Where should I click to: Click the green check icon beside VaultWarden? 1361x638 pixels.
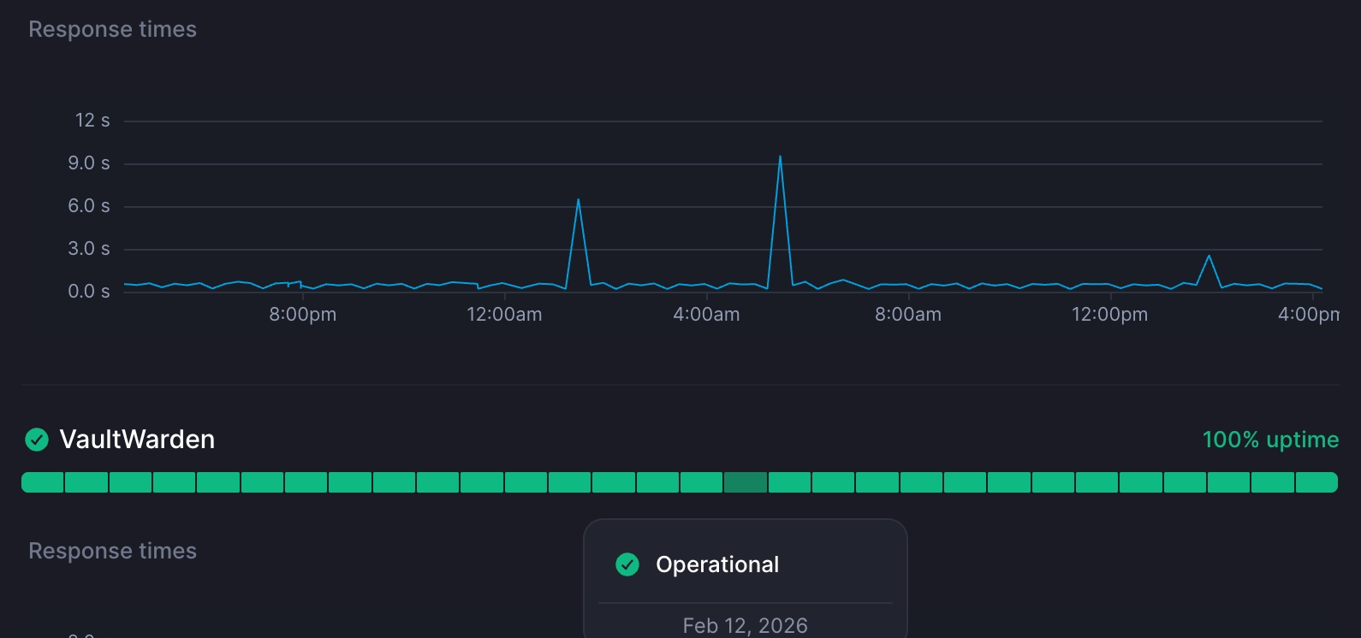click(x=37, y=440)
